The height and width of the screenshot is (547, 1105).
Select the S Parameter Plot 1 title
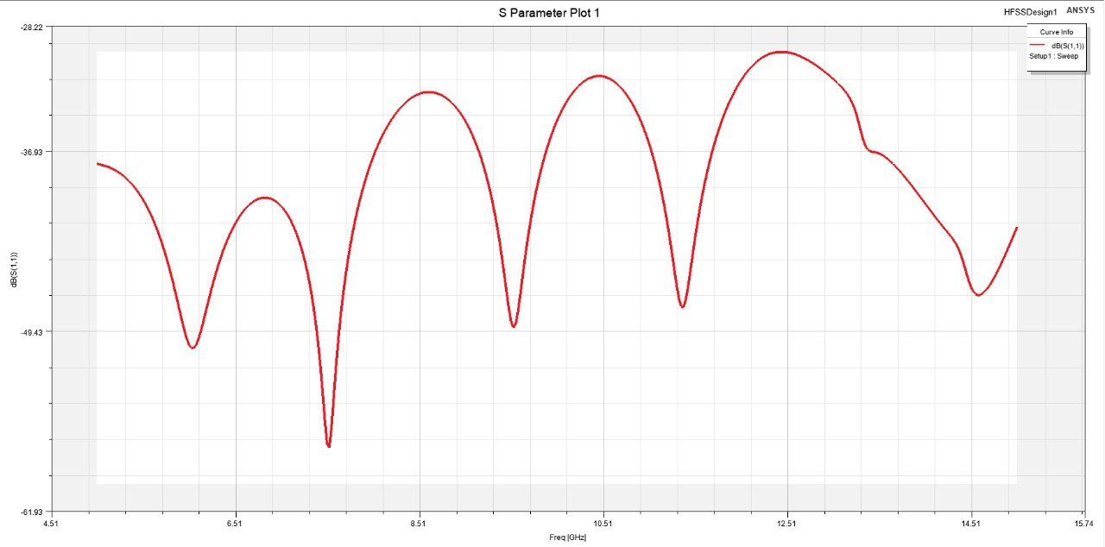click(549, 13)
